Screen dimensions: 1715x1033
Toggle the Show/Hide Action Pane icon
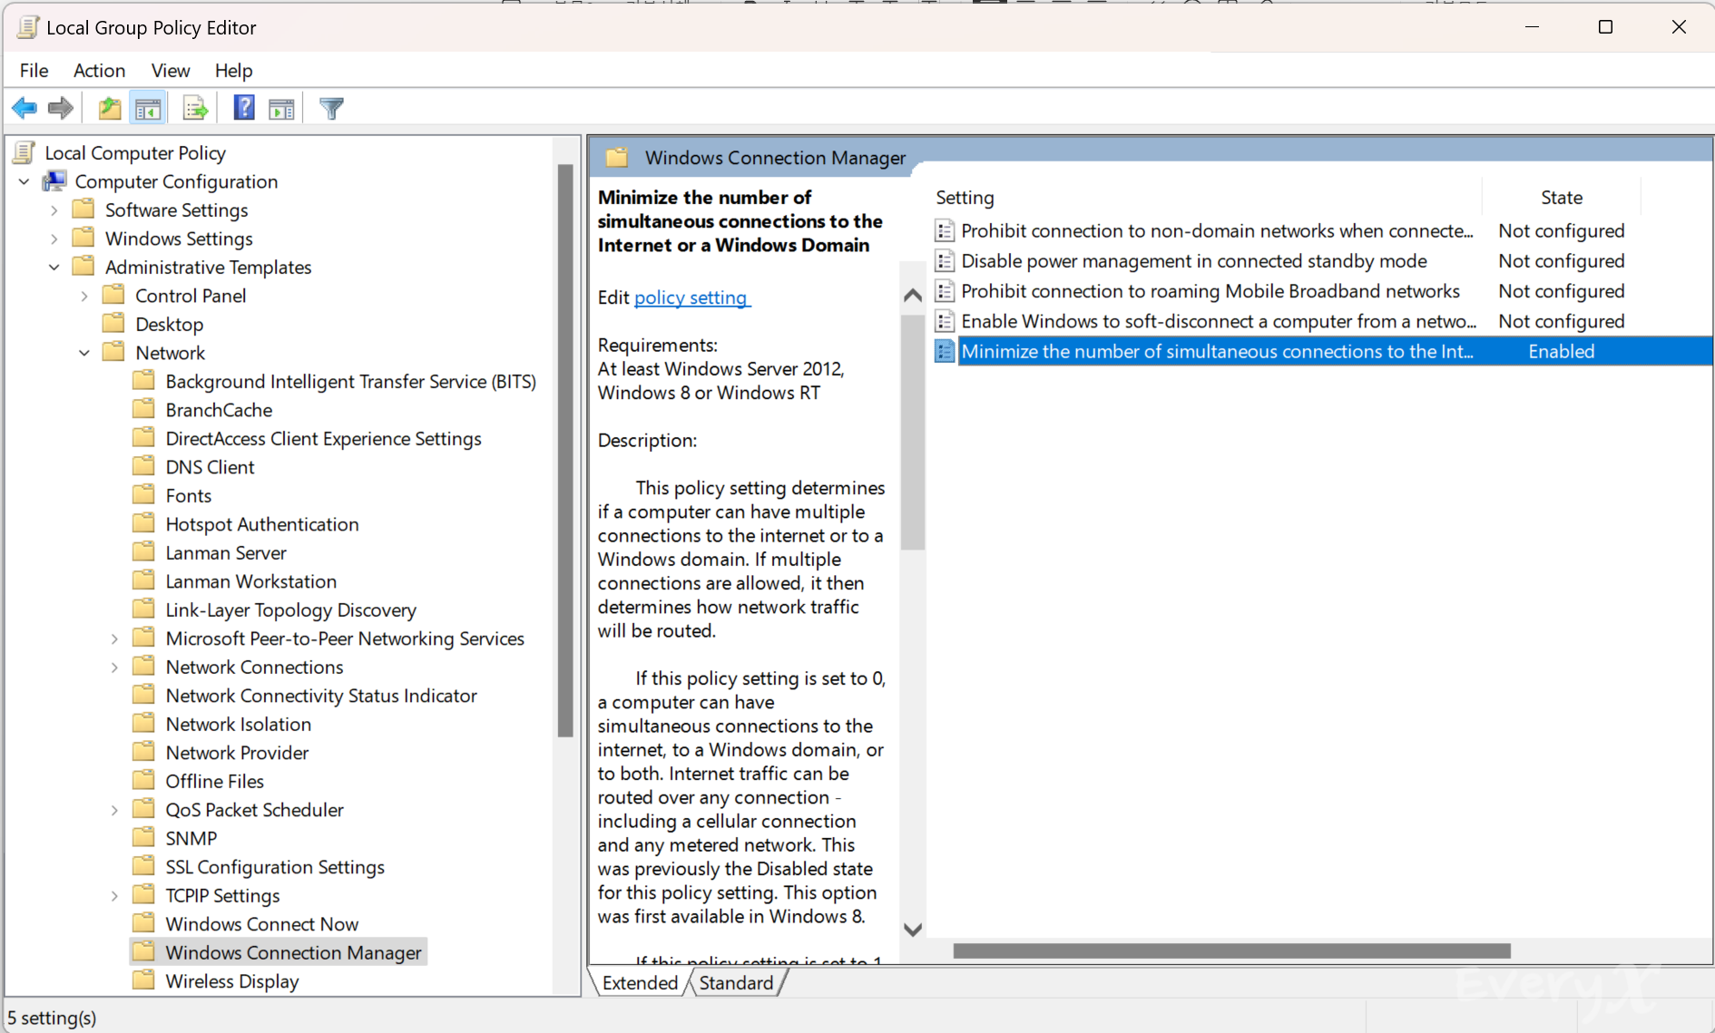tap(282, 109)
